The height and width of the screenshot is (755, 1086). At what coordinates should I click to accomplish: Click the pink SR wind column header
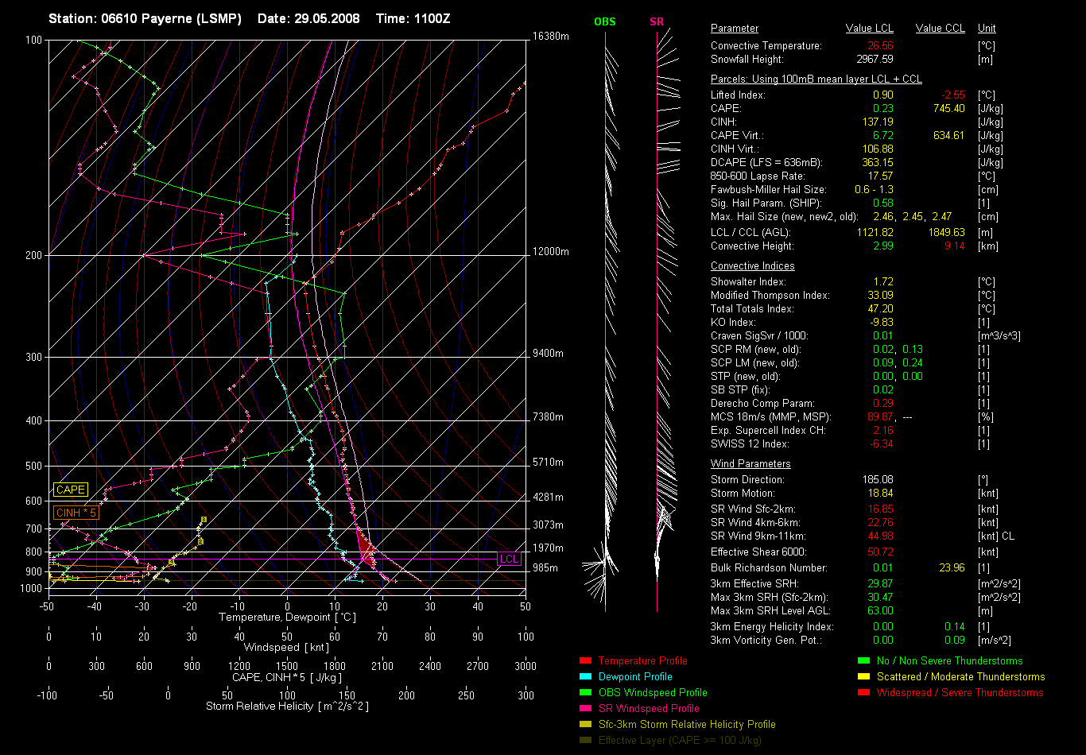[657, 22]
